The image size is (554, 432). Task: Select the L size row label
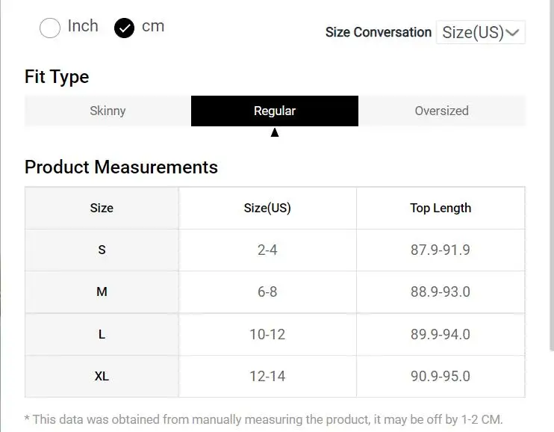(x=102, y=334)
